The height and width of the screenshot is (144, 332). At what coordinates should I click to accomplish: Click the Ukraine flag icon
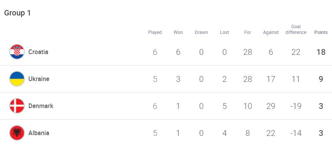click(x=17, y=79)
